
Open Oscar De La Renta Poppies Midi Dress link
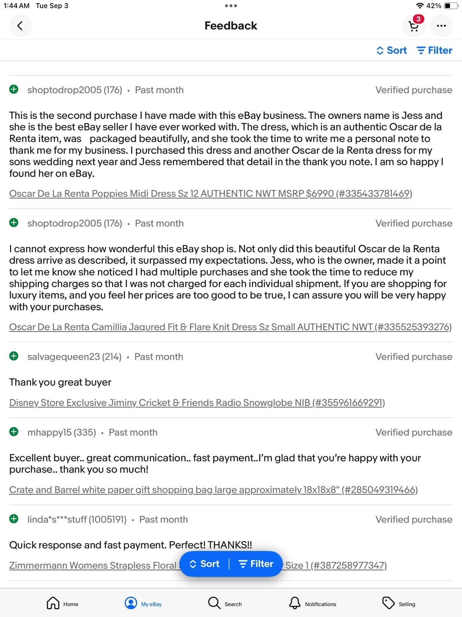click(211, 194)
